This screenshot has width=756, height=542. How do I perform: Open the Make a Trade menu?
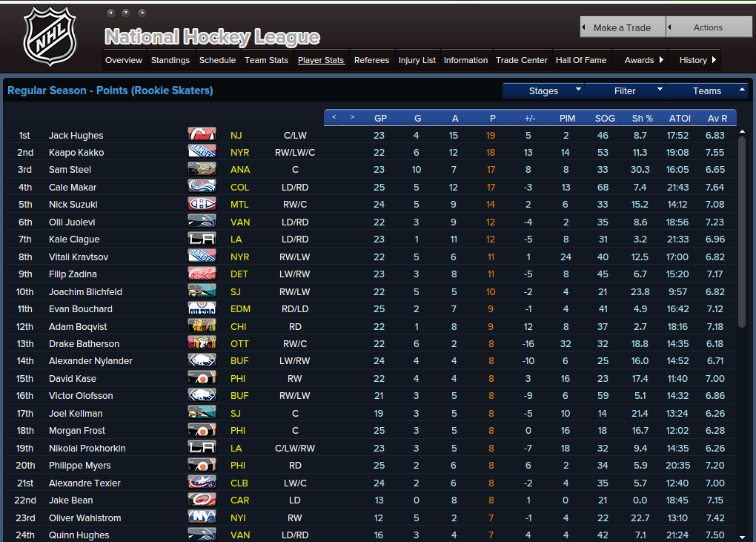(x=623, y=27)
